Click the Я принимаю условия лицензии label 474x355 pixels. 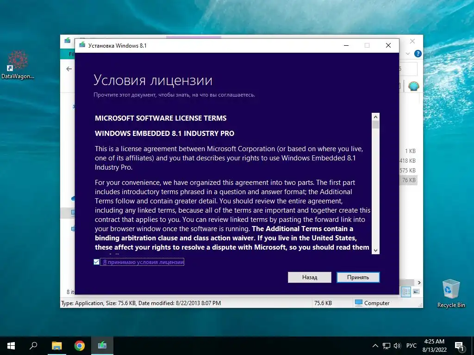143,262
